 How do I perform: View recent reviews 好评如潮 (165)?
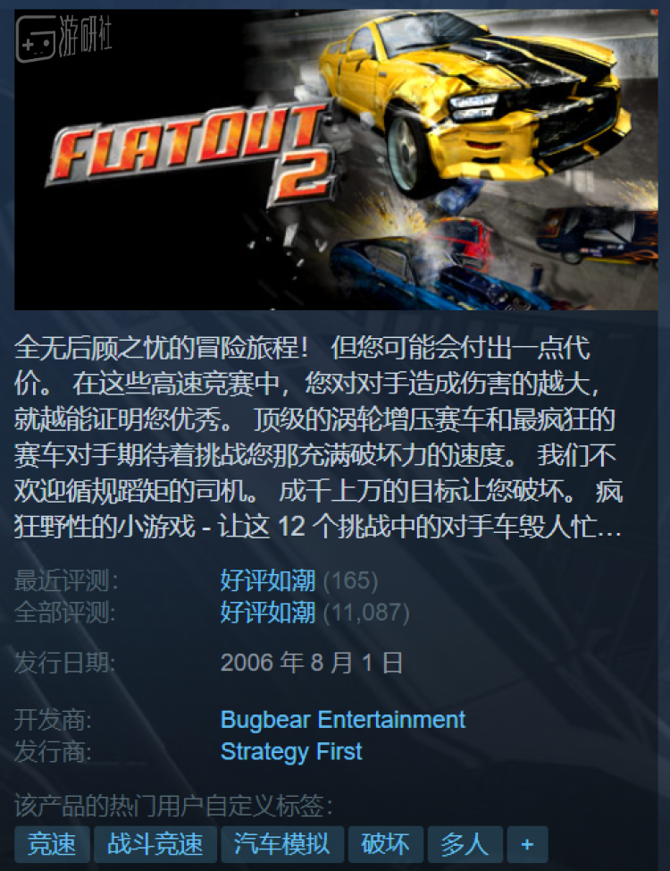coord(299,581)
